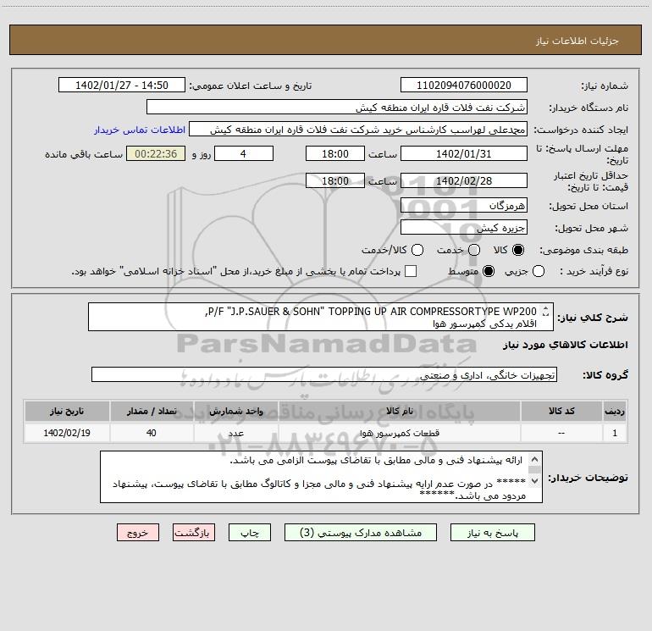Click the response deadline time field, 18:00
The width and height of the screenshot is (652, 631).
click(x=335, y=153)
